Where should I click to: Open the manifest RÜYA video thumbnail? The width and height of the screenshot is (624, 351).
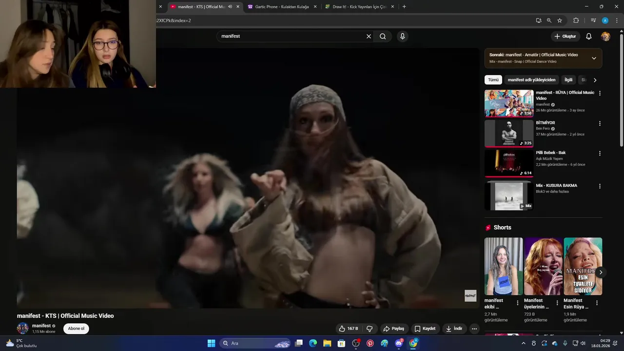pos(509,103)
